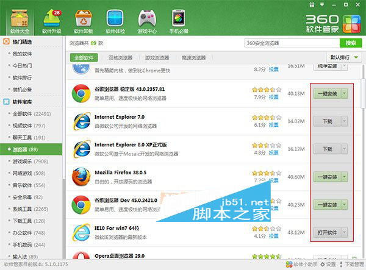This screenshot has width=366, height=270.
Task: Click 一键安装 for Mozilla Firefox
Action: (327, 177)
